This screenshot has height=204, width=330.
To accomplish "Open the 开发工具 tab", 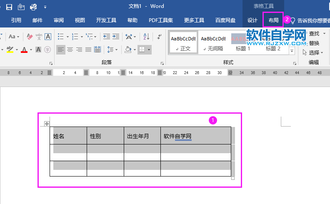I will tap(106, 20).
